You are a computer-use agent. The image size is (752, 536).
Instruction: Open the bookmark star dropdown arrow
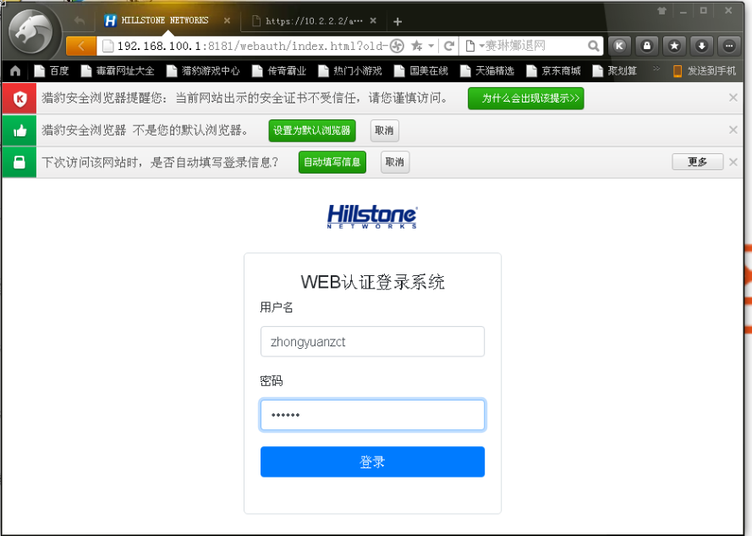431,46
